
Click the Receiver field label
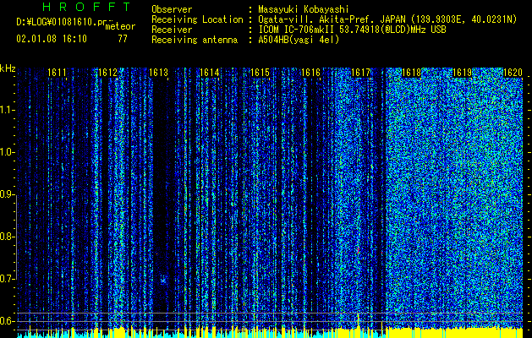coord(172,30)
